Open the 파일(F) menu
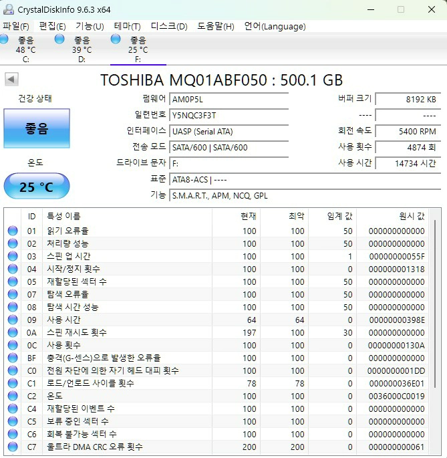Screen dimensions: 447x458 point(16,27)
